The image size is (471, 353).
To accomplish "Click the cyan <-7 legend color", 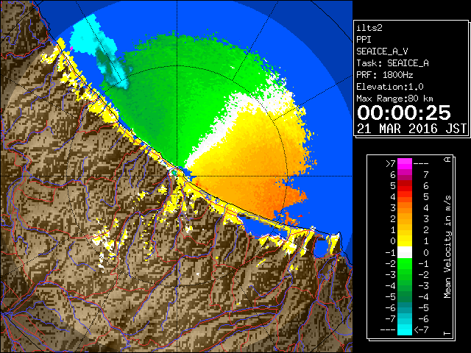I will click(405, 329).
